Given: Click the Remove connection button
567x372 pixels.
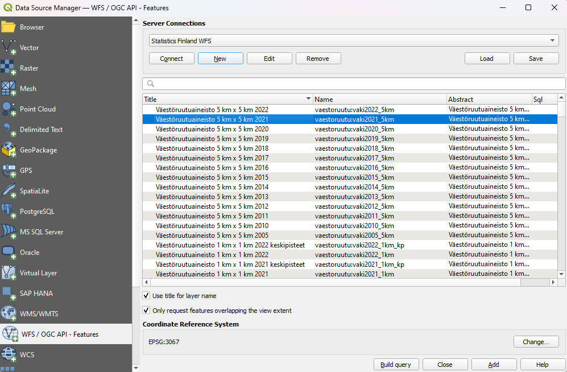Looking at the screenshot, I should point(318,58).
